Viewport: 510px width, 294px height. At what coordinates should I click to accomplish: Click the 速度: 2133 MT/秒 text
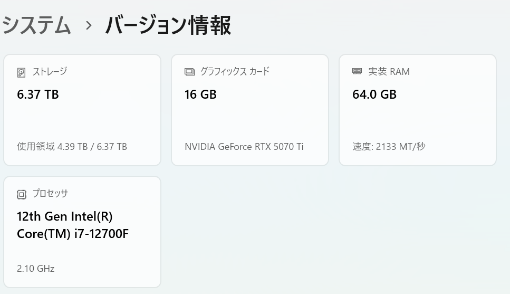pyautogui.click(x=389, y=146)
